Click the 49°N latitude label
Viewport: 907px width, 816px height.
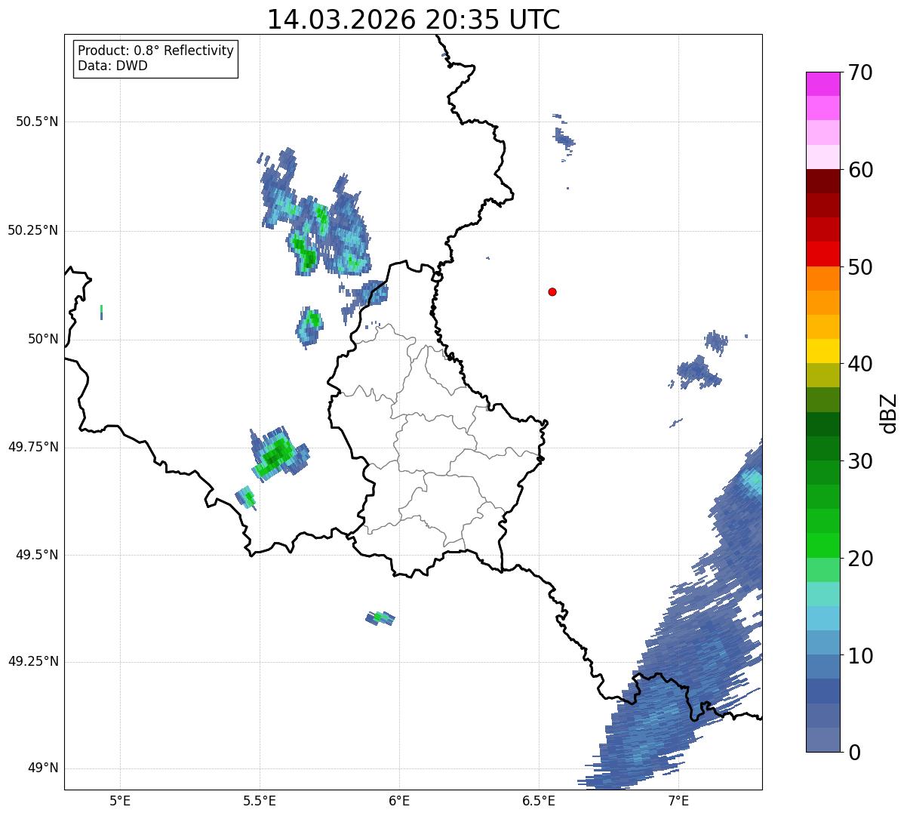tap(43, 768)
